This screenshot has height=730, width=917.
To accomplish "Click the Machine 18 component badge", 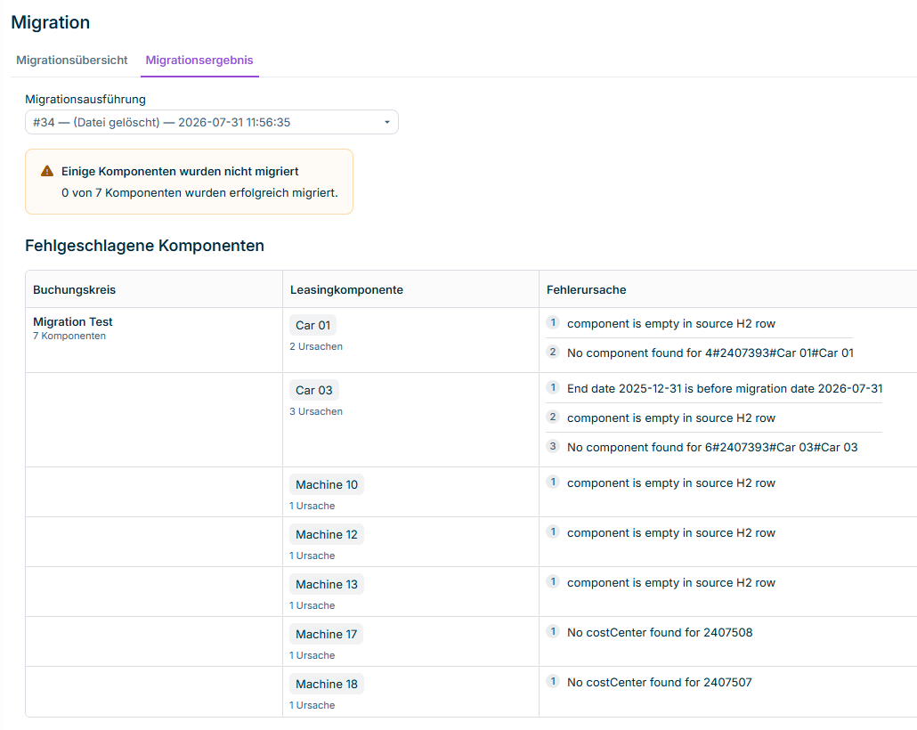I will point(327,684).
